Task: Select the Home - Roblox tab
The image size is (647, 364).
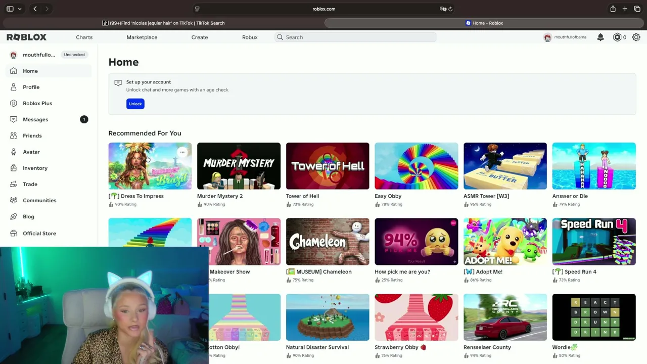Action: point(484,23)
